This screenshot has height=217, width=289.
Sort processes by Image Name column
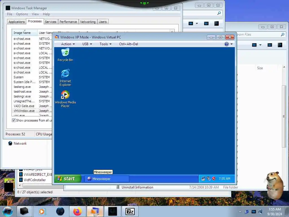[x=24, y=33]
